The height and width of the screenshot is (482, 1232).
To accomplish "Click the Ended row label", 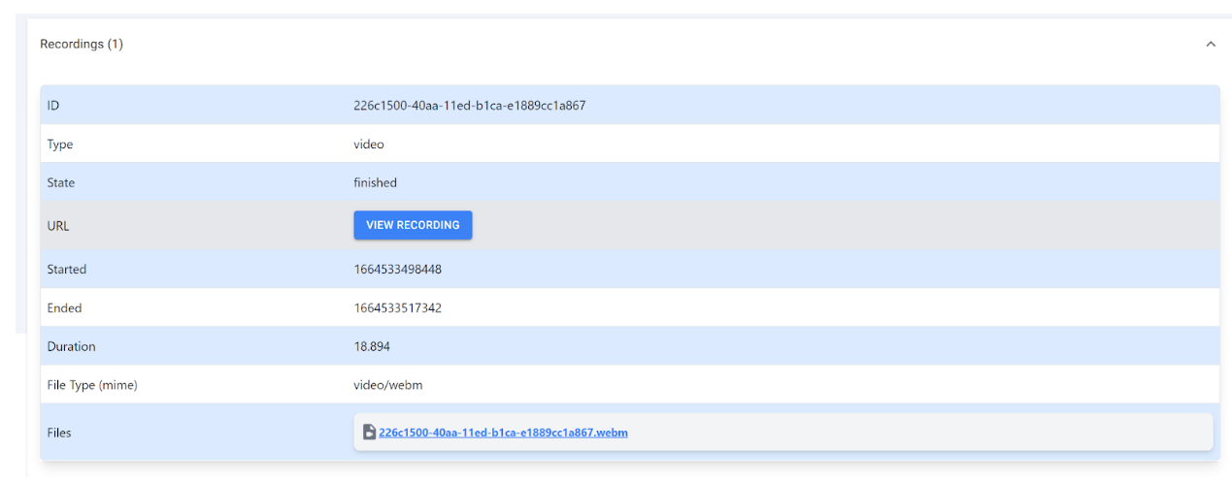I will click(x=64, y=308).
